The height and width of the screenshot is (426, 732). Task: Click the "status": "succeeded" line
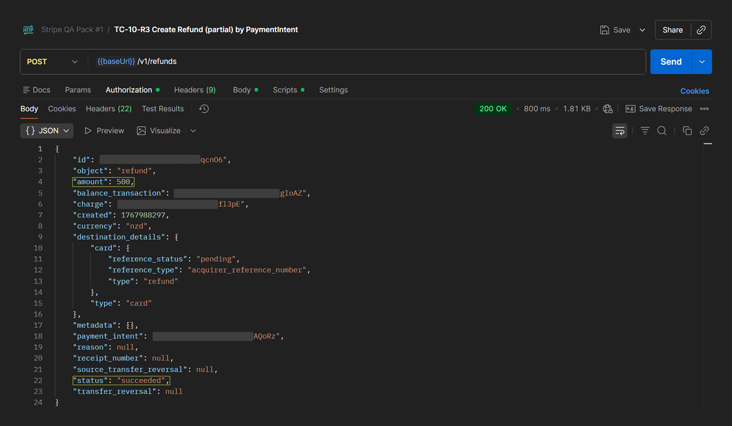click(121, 381)
